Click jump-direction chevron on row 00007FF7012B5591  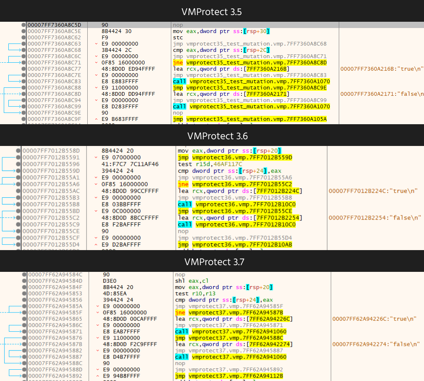[96, 157]
